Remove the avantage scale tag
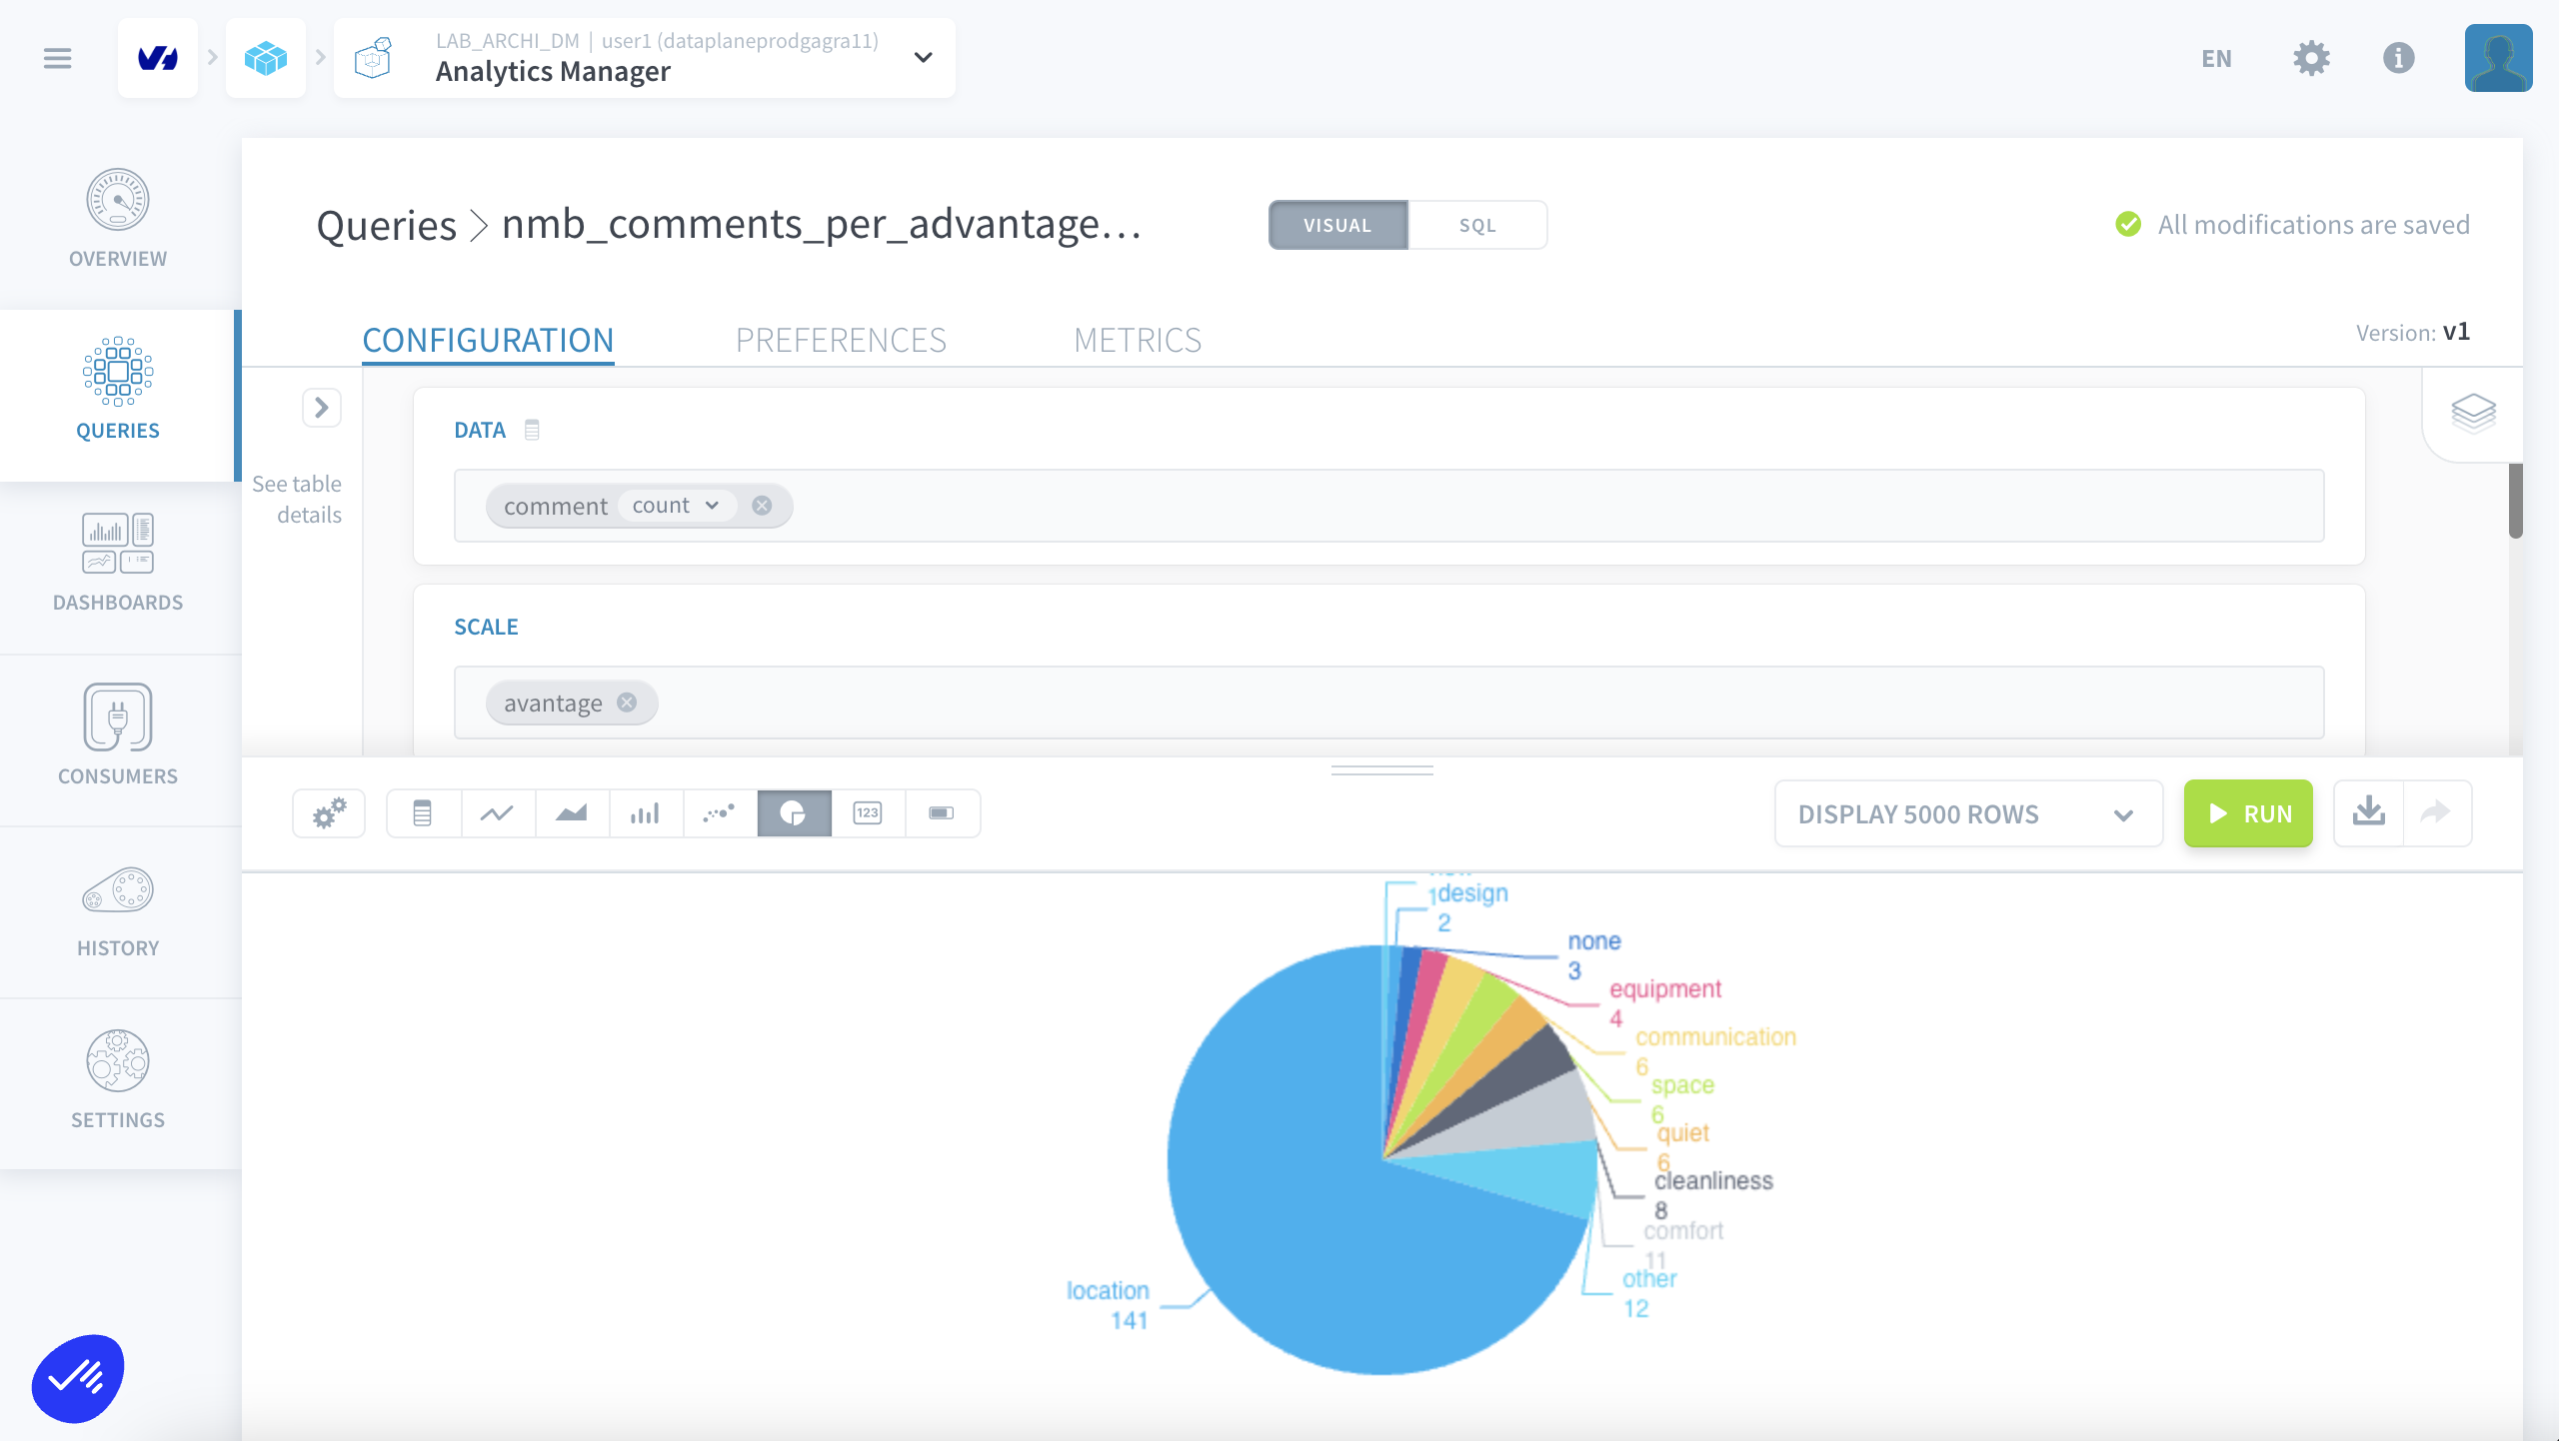2559x1441 pixels. coord(627,703)
